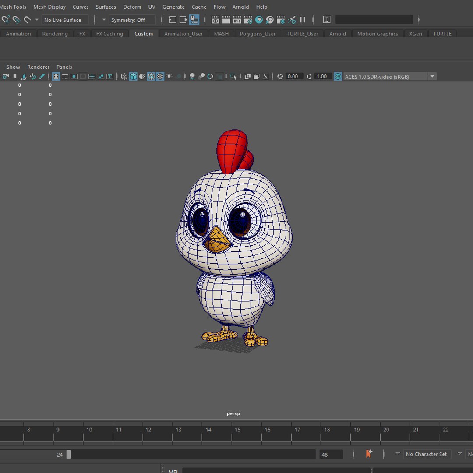Switch to the XGen shelf tab
Viewport: 473px width, 473px height.
[415, 34]
